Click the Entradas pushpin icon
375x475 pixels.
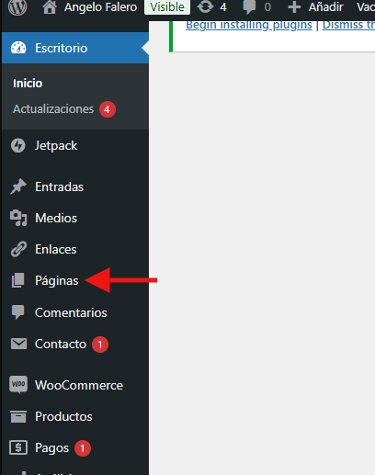click(x=18, y=187)
